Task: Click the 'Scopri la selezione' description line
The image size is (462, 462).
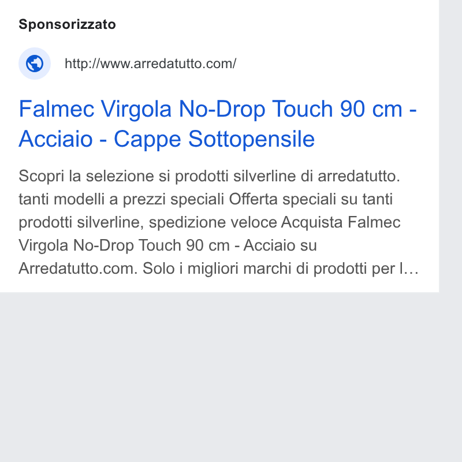Action: point(209,176)
